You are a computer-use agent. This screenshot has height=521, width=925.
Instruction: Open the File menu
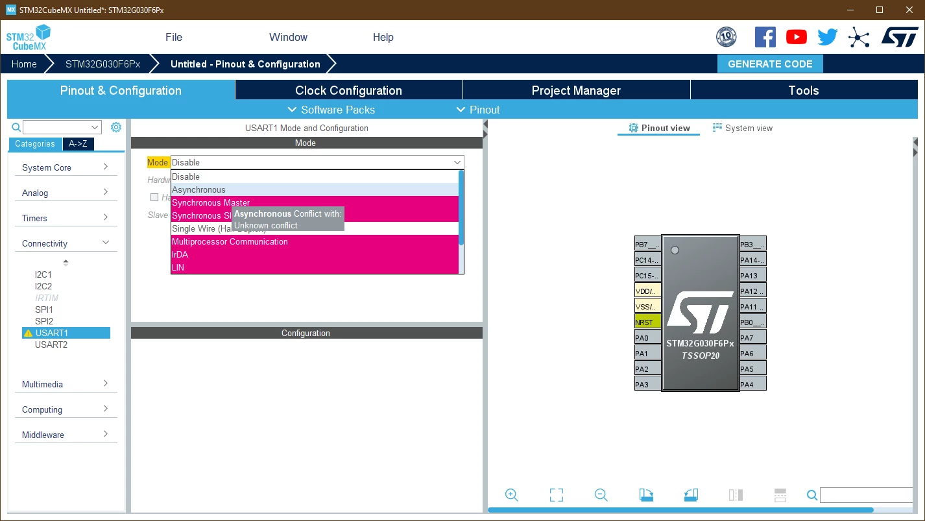[174, 37]
